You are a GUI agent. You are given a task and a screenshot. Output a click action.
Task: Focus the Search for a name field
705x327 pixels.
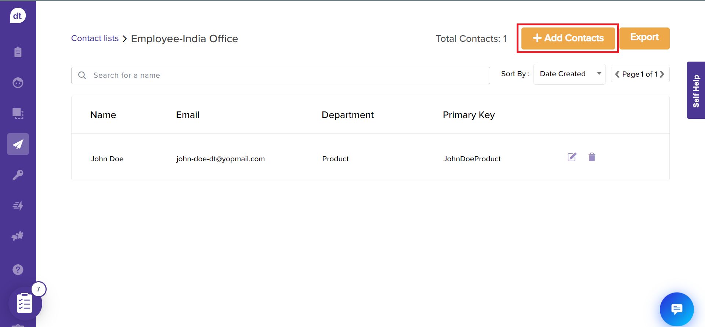point(281,76)
